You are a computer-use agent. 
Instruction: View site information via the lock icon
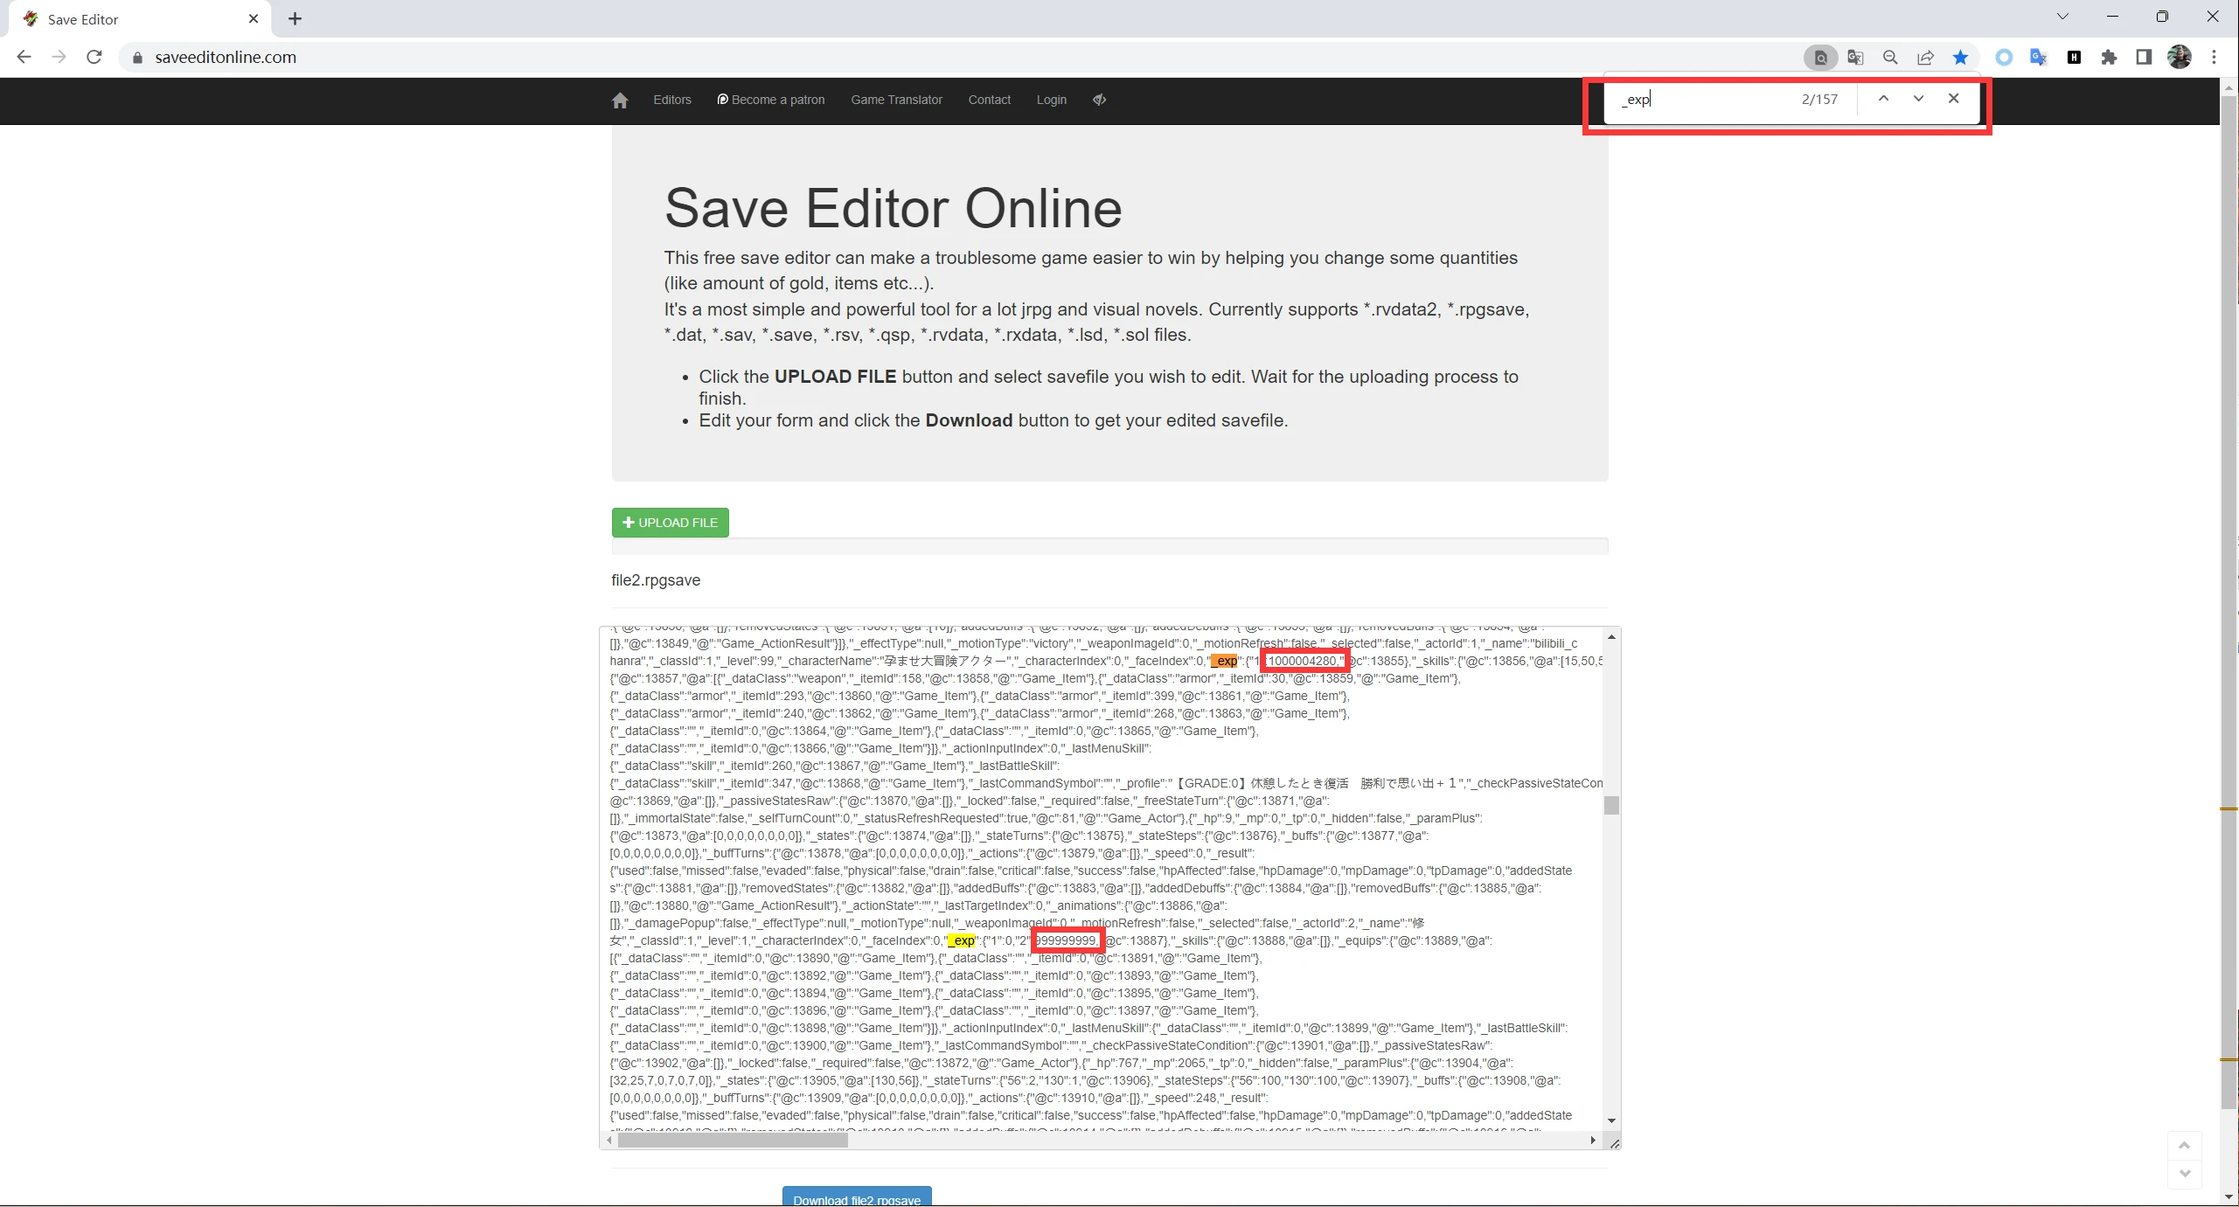(137, 58)
